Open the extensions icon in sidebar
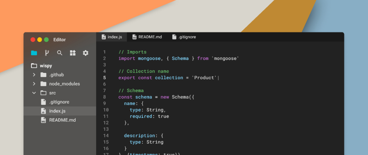The height and width of the screenshot is (155, 368). [x=73, y=53]
